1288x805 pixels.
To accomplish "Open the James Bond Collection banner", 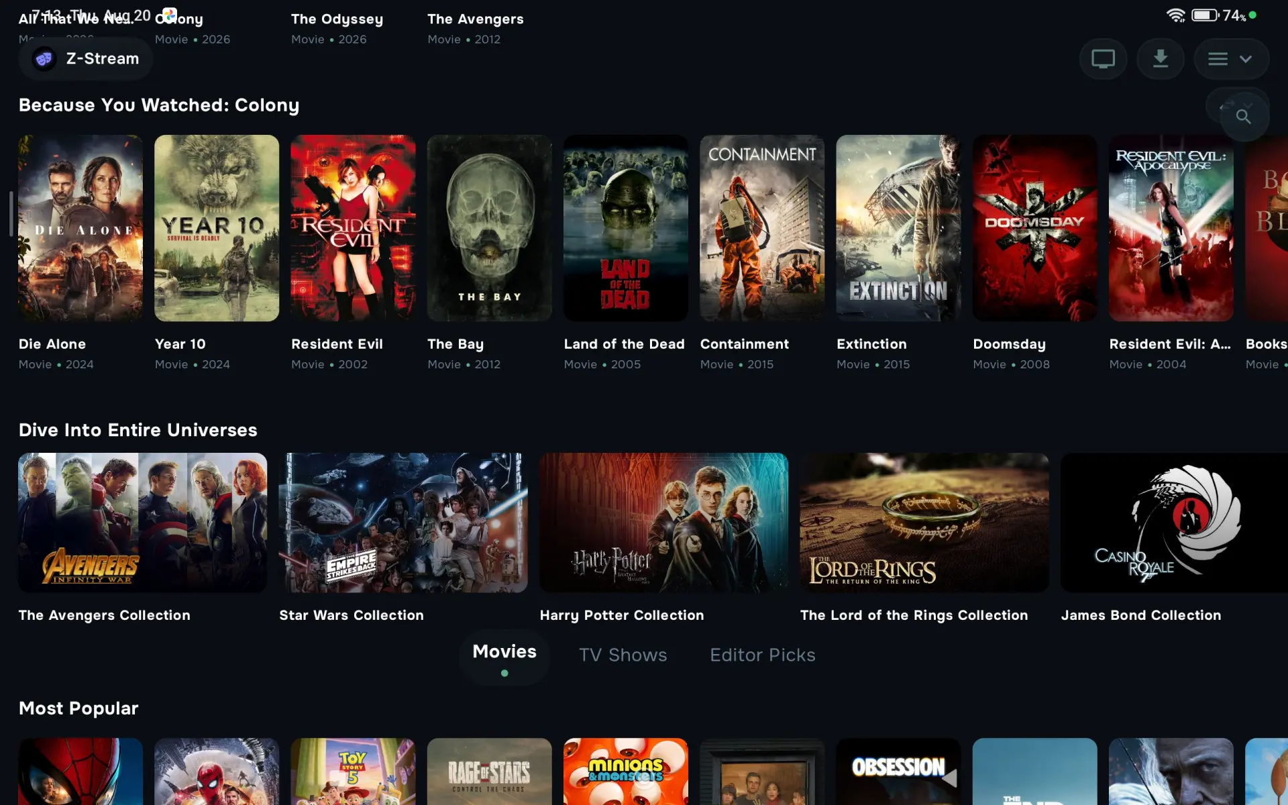I will tap(1174, 523).
